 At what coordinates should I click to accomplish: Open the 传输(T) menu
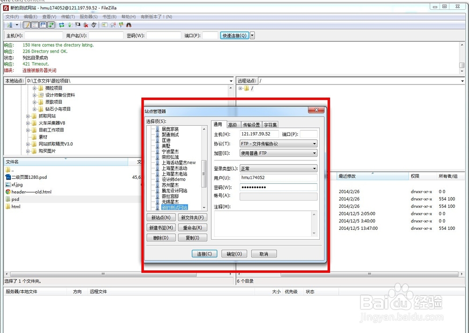point(68,17)
